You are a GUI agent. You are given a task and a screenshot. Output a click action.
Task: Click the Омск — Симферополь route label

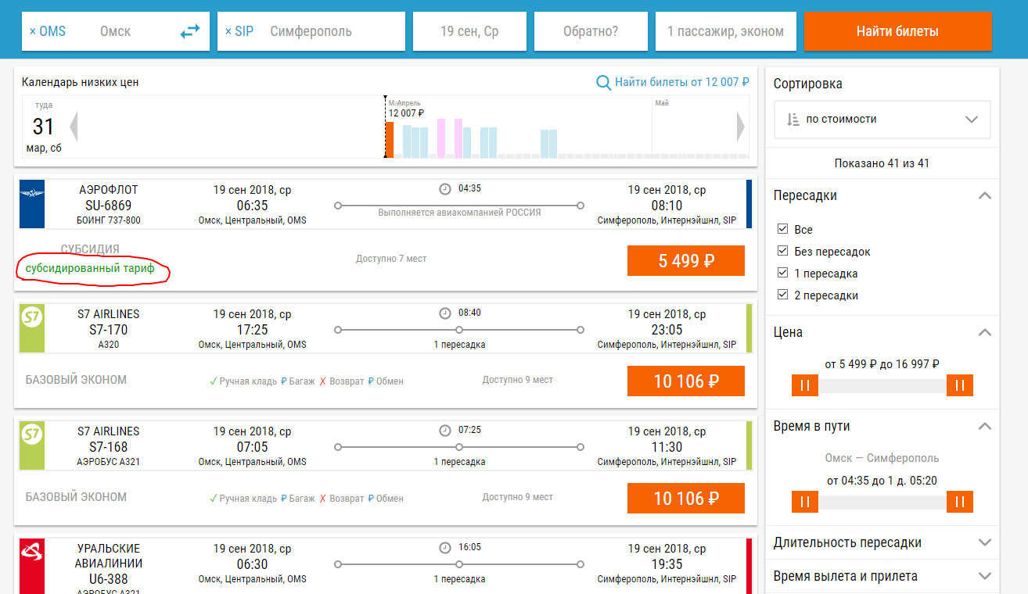point(882,458)
